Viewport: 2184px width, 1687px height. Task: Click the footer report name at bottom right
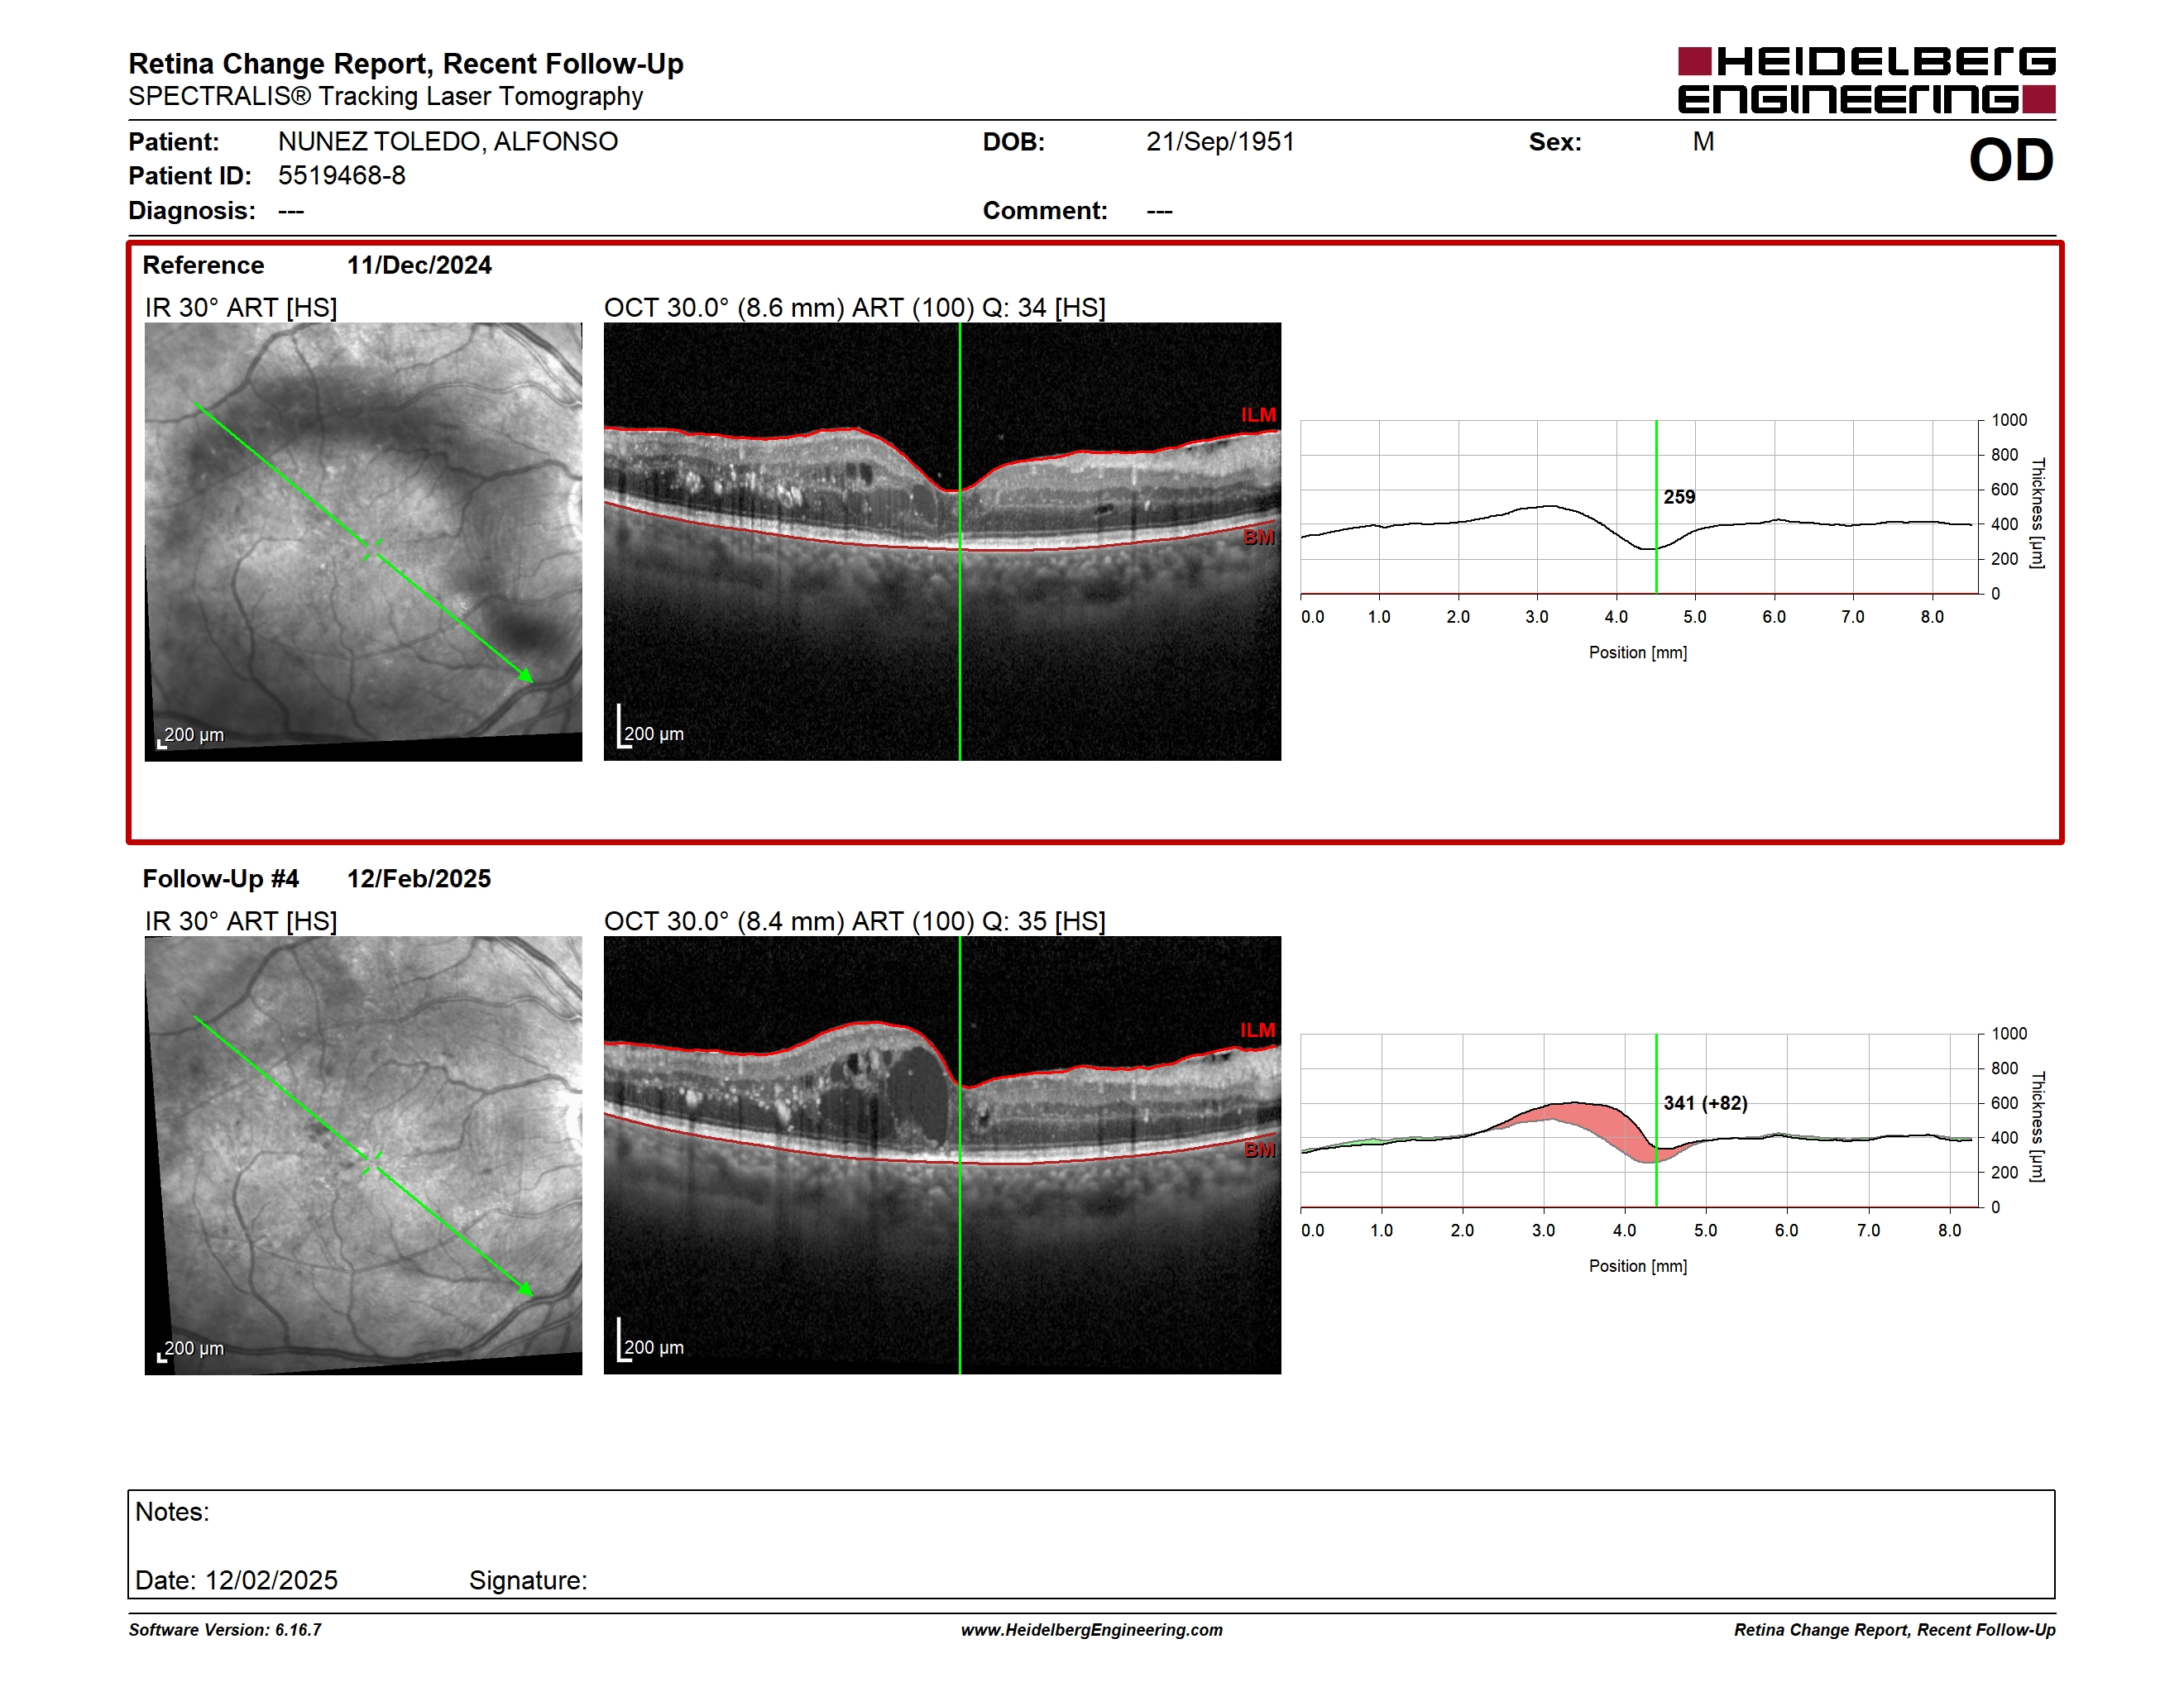click(1894, 1630)
